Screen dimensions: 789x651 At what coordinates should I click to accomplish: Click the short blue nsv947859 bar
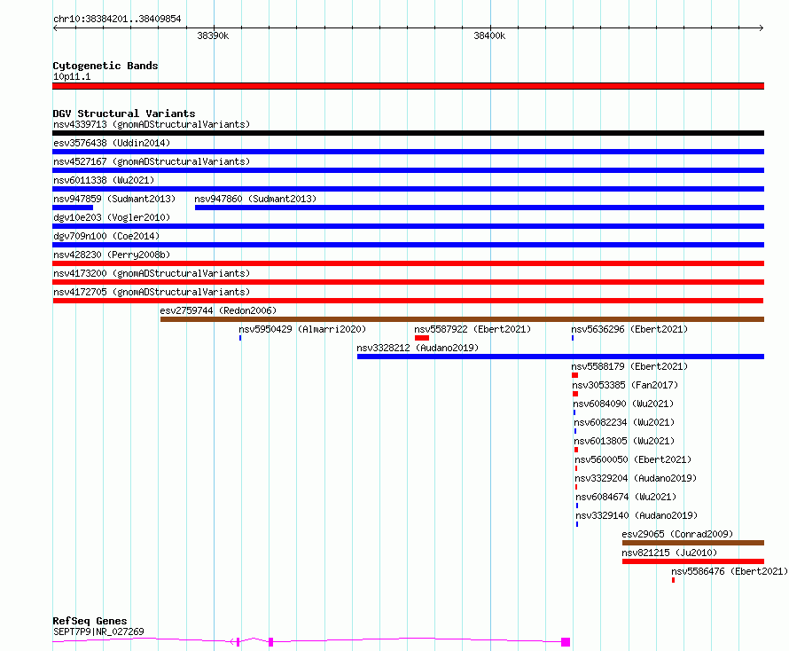[73, 208]
